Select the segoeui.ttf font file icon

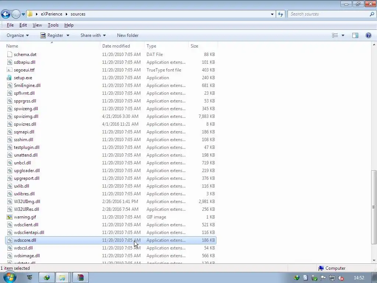[x=9, y=70]
